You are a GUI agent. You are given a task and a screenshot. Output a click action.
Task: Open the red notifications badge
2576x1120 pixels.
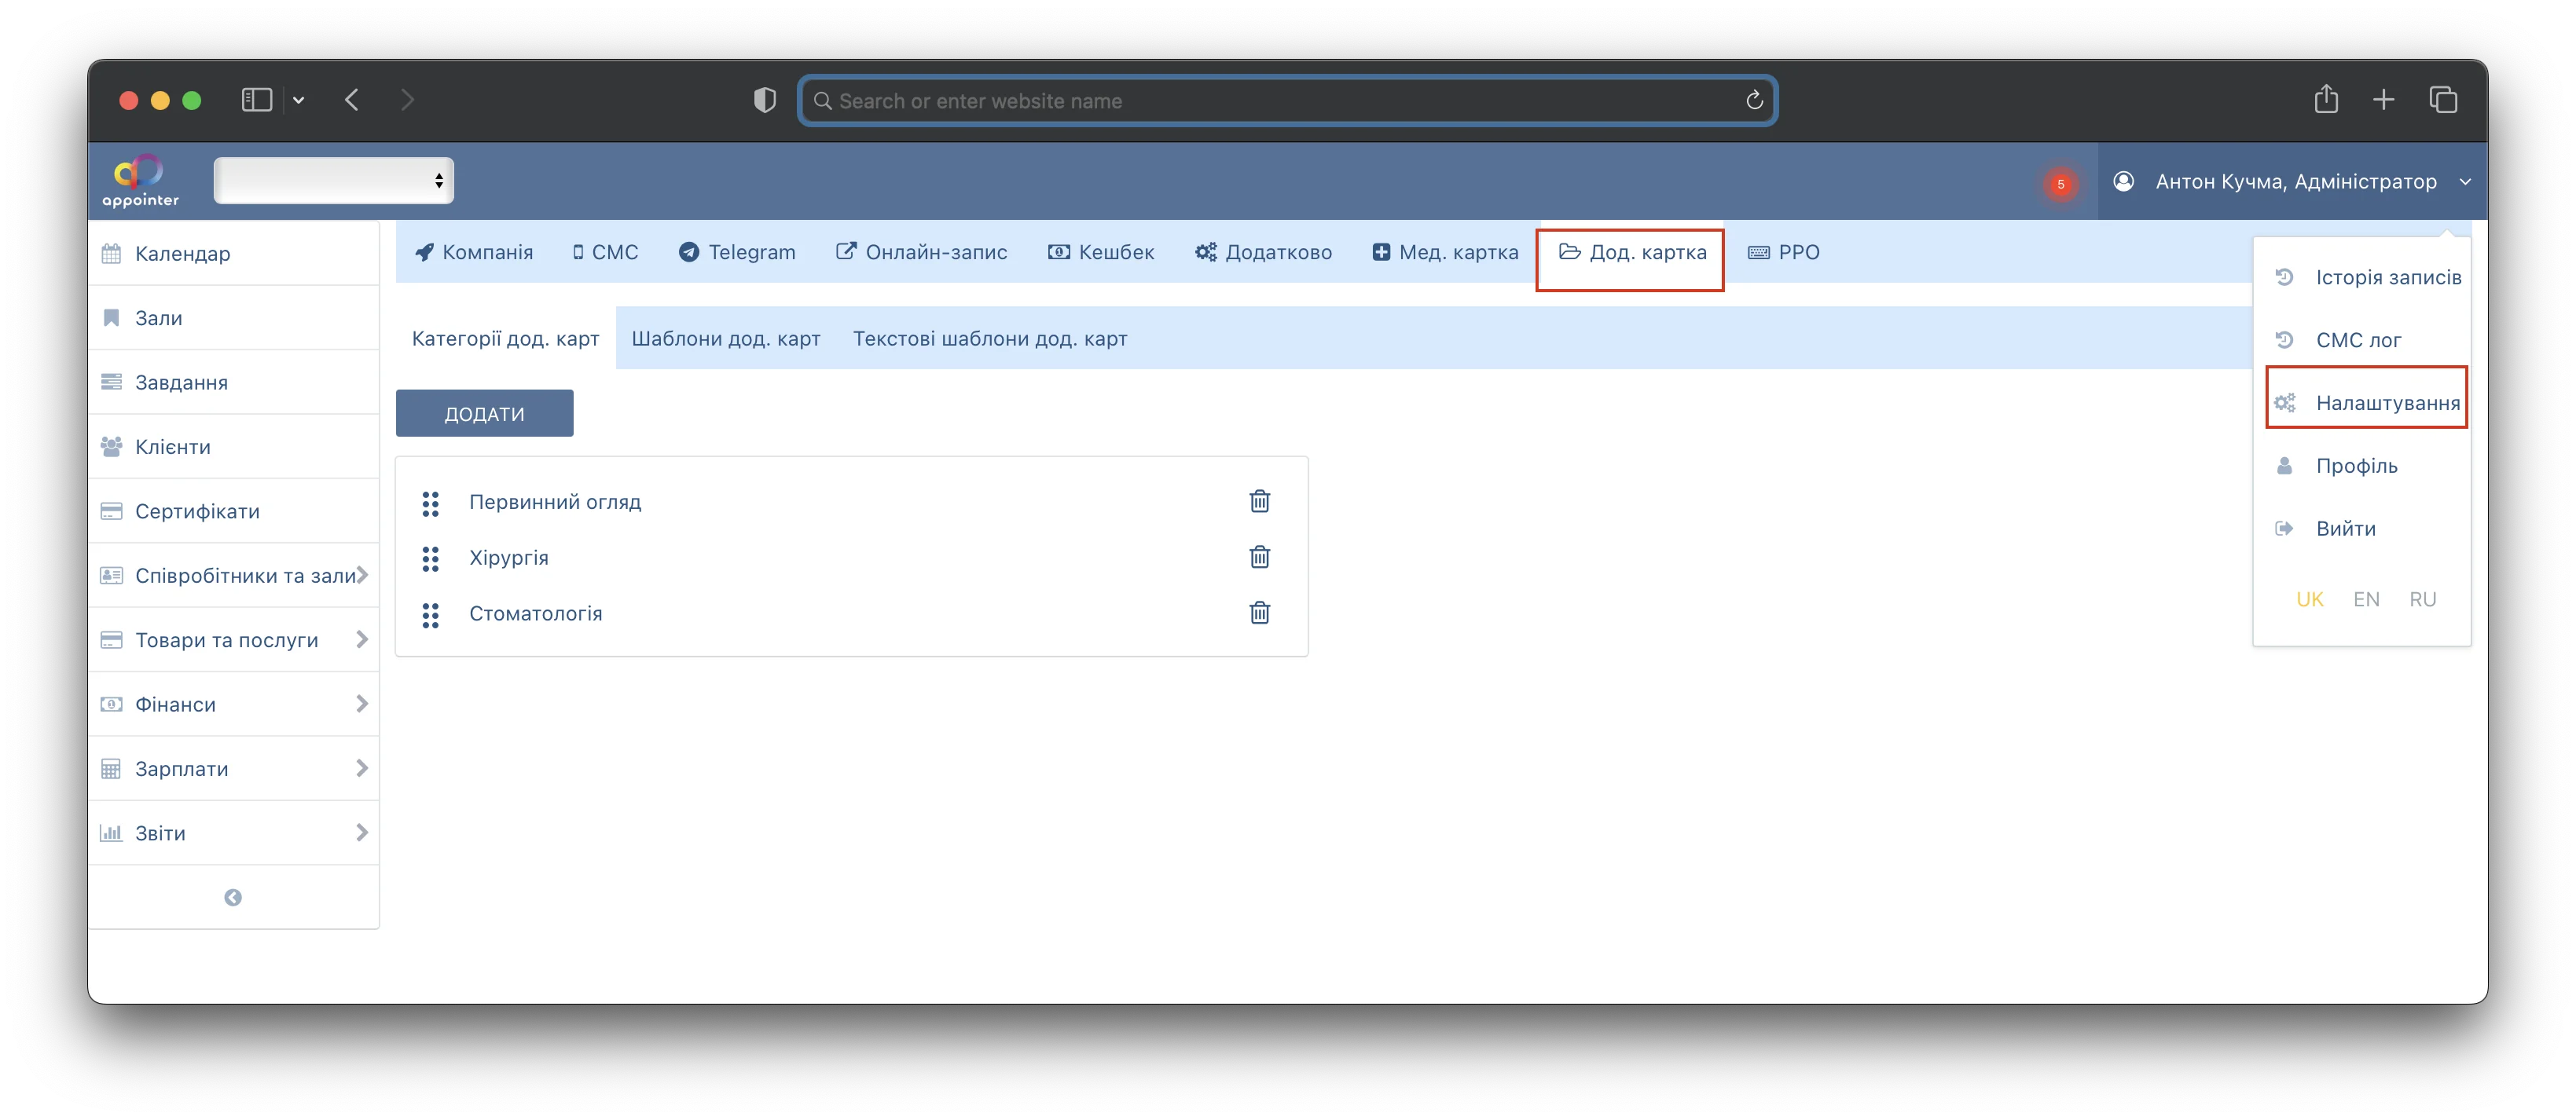pos(2060,184)
